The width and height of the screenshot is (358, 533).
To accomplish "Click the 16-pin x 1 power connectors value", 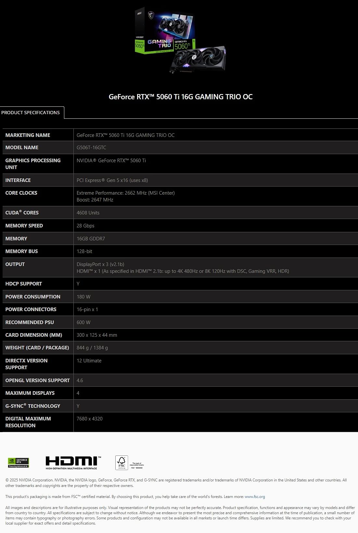I will point(87,309).
